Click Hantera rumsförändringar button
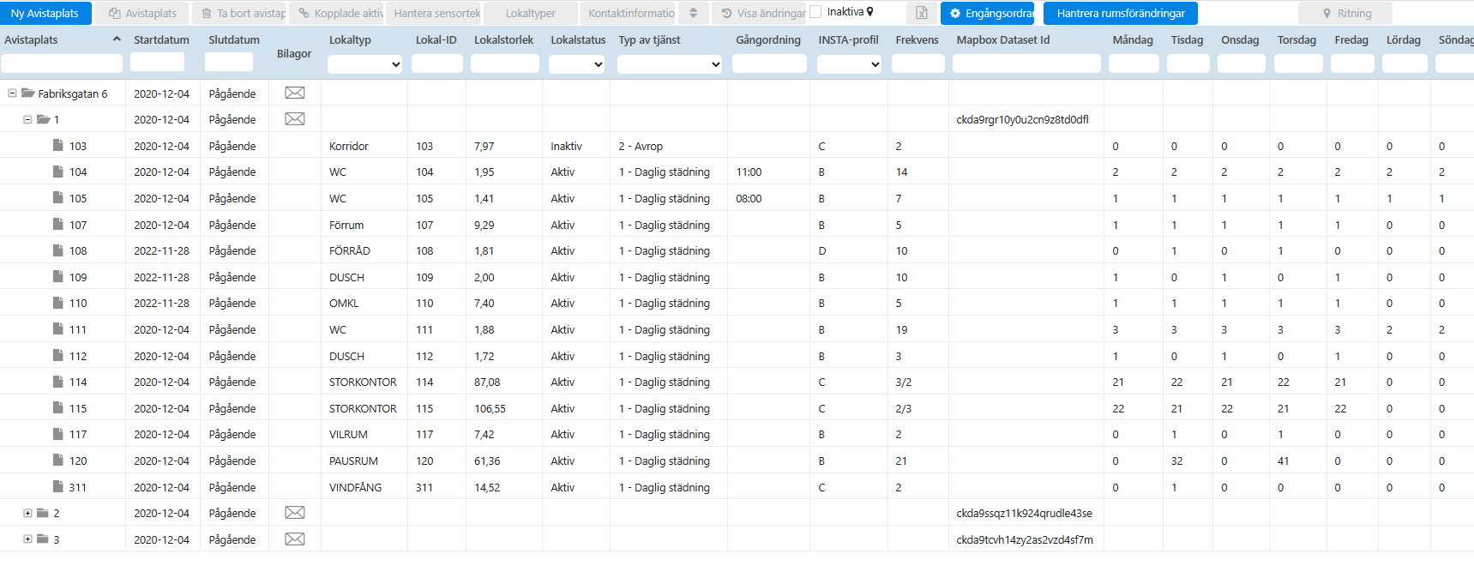The height and width of the screenshot is (566, 1474). pyautogui.click(x=1121, y=13)
